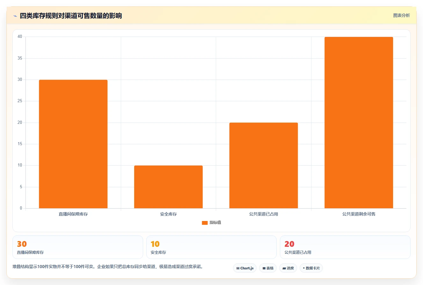
Task: Click the lightning icon beside the chart title
Action: pyautogui.click(x=15, y=16)
